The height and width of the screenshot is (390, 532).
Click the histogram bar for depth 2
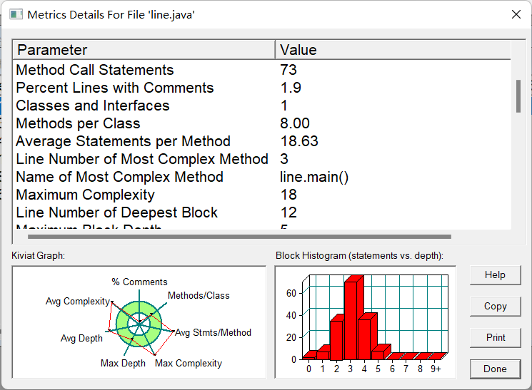(336, 340)
